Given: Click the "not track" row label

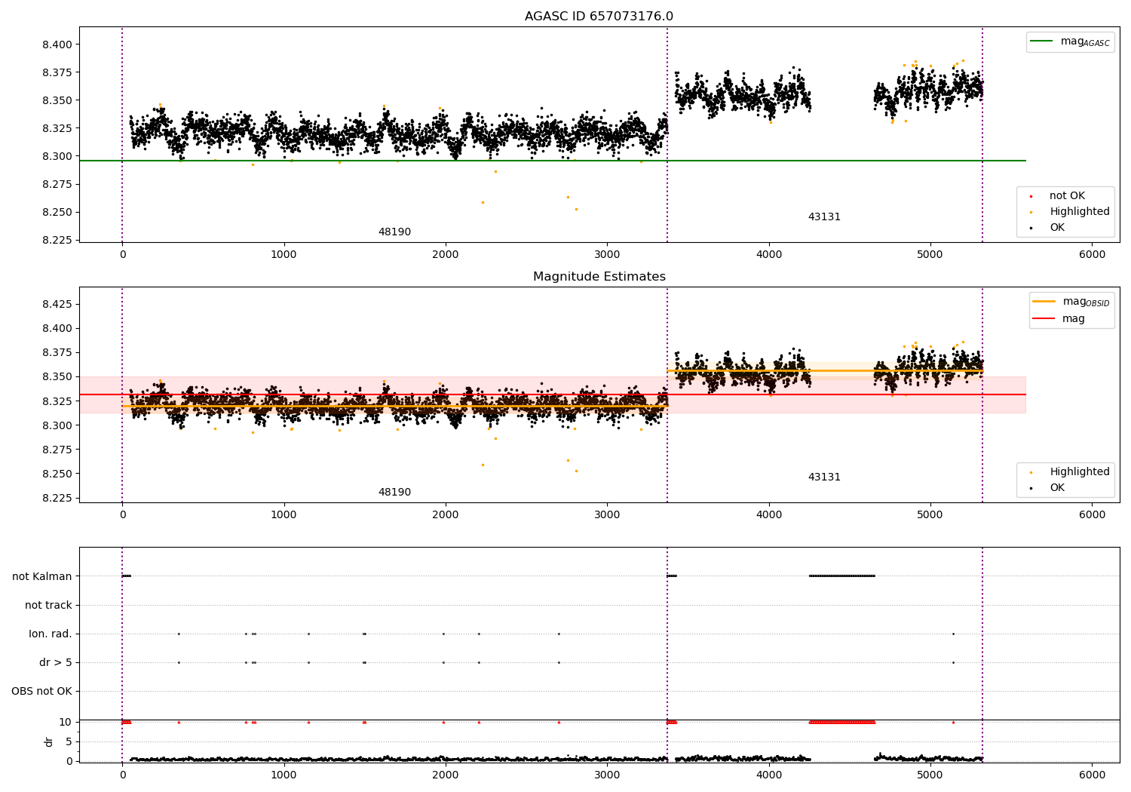Looking at the screenshot, I should pyautogui.click(x=48, y=606).
